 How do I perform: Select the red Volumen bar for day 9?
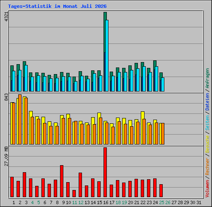click(x=62, y=181)
